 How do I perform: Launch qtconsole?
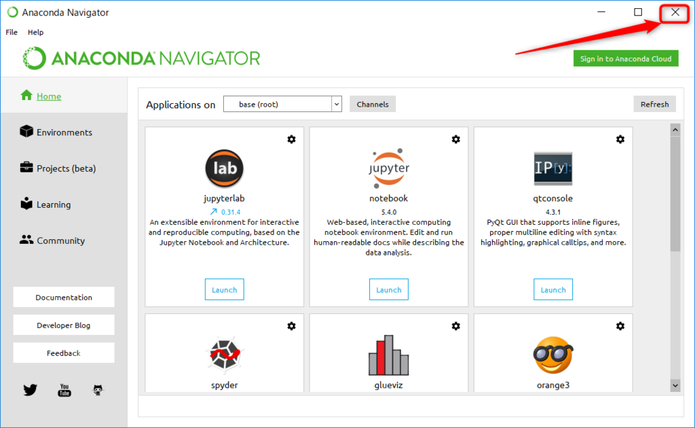553,289
